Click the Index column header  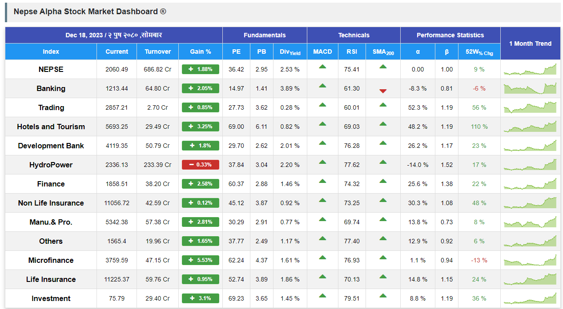pyautogui.click(x=51, y=51)
